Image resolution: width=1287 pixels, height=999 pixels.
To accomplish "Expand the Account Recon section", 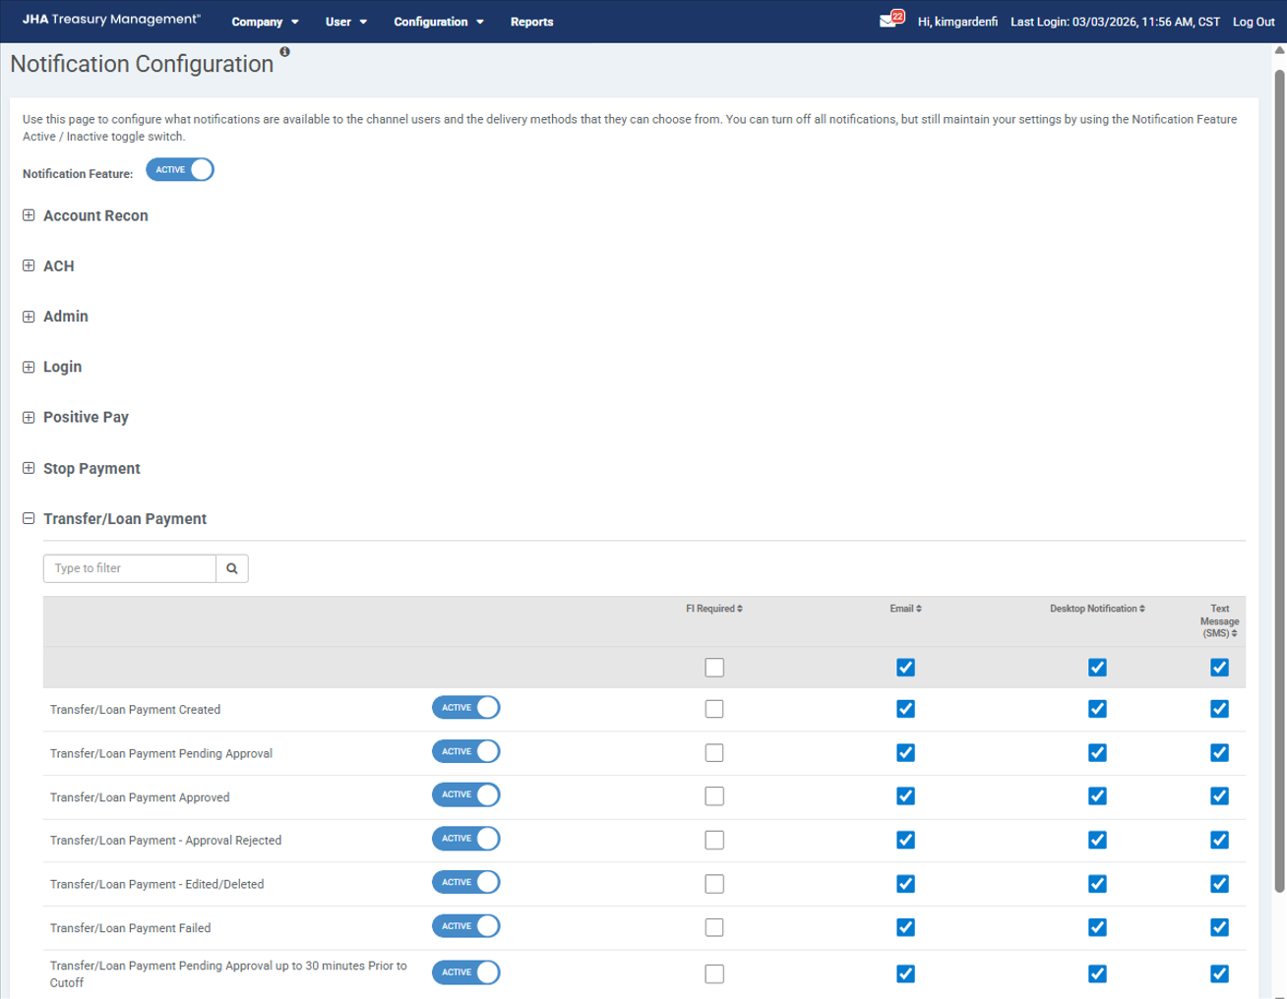I will (29, 215).
